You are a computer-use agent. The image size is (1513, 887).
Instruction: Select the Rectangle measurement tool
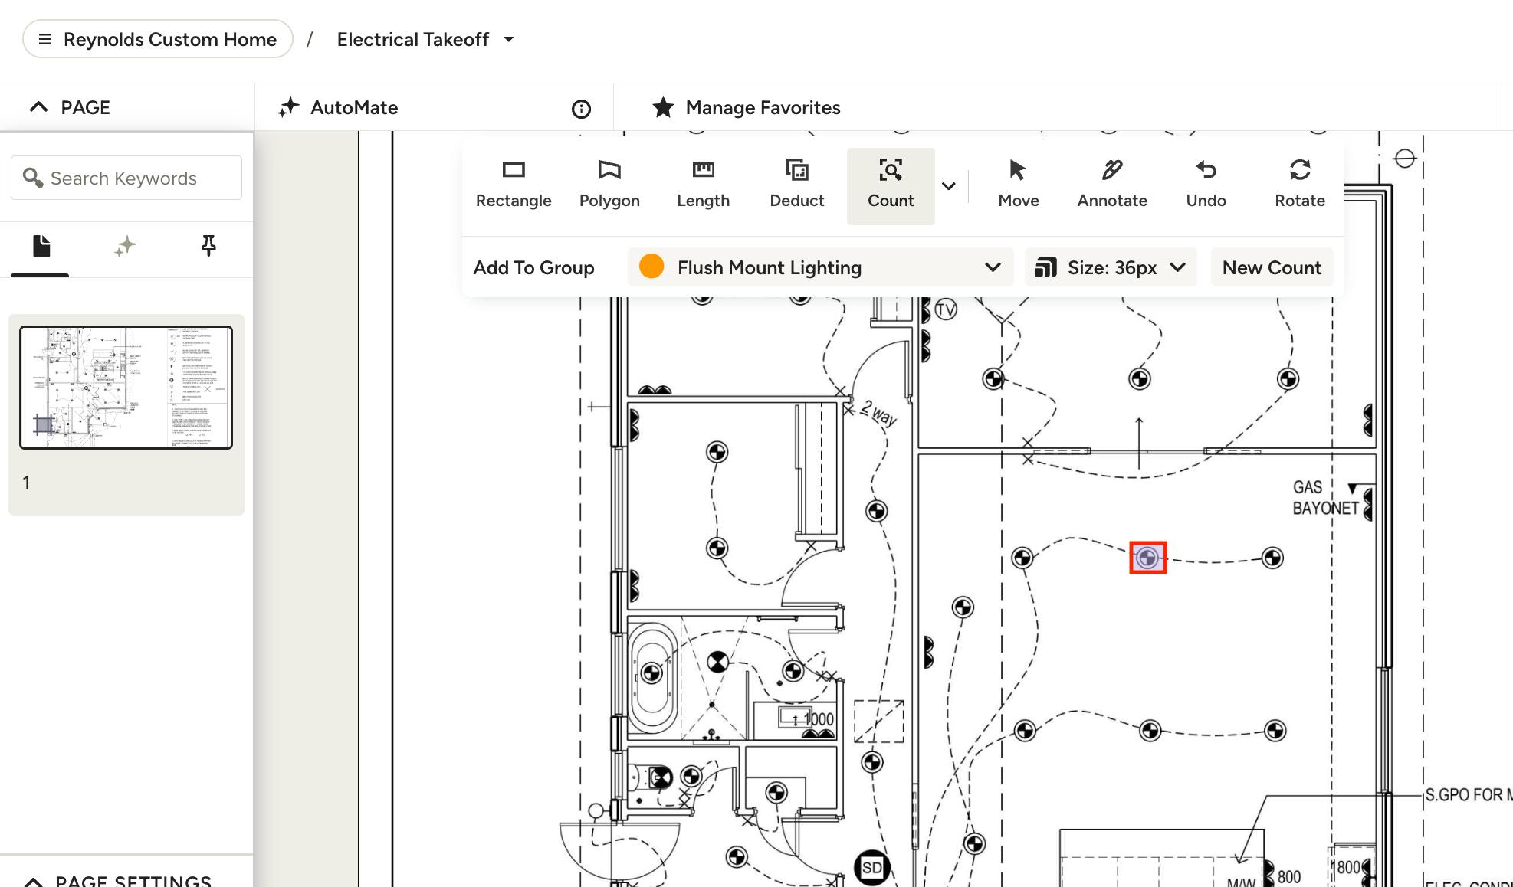coord(513,185)
